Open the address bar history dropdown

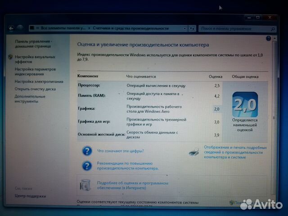click(184, 28)
